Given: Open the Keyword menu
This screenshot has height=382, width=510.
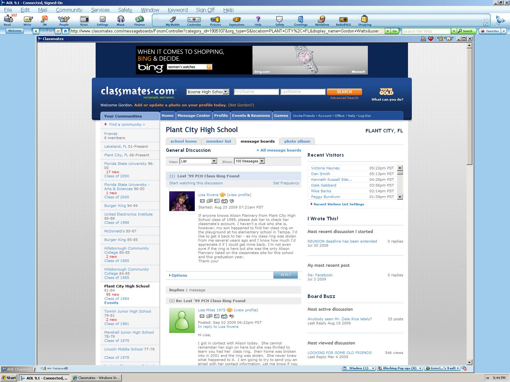Looking at the screenshot, I should 178,10.
